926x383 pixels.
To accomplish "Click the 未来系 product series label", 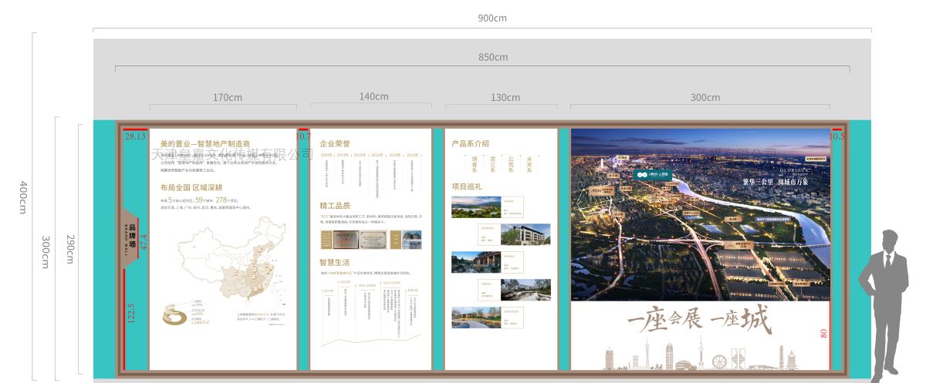I will pos(529,163).
